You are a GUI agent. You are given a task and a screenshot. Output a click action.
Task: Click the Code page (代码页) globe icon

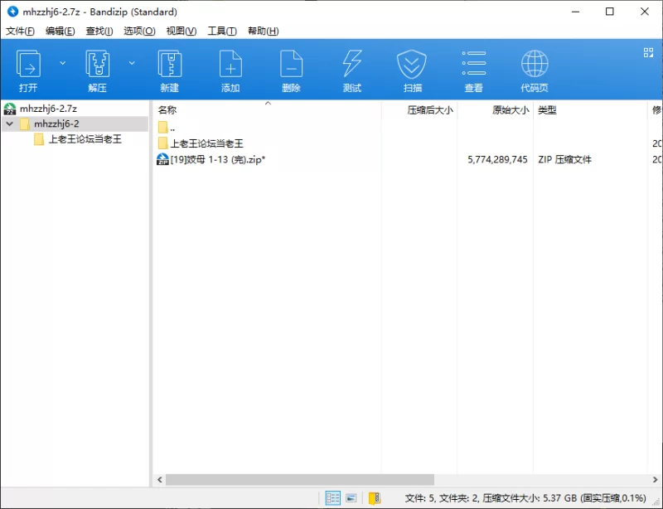[x=535, y=64]
